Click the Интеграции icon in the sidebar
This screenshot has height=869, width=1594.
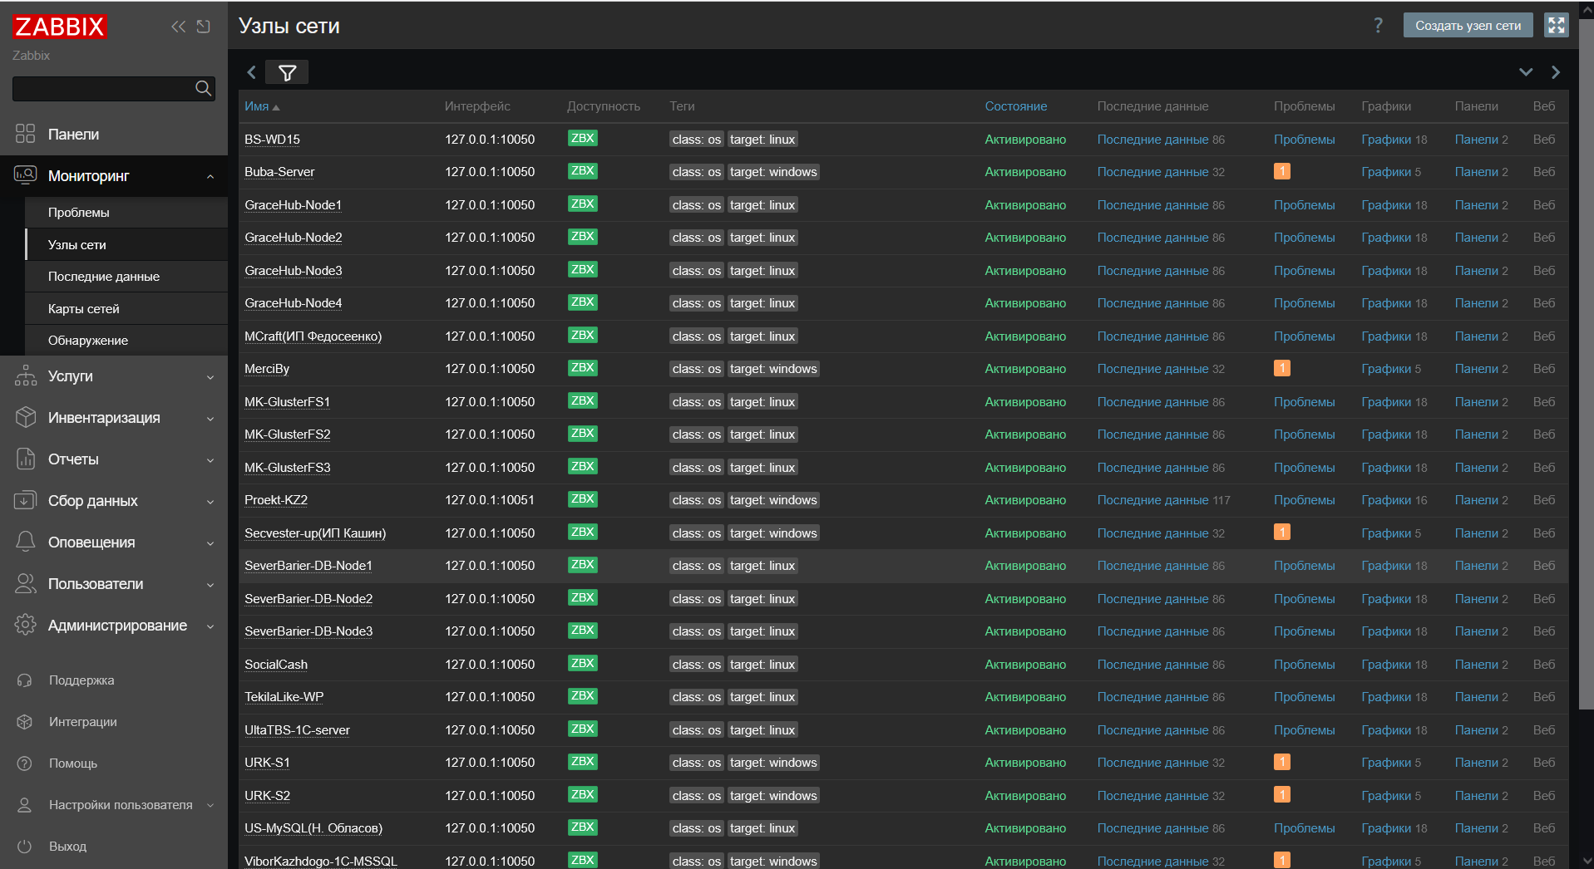[x=25, y=721]
